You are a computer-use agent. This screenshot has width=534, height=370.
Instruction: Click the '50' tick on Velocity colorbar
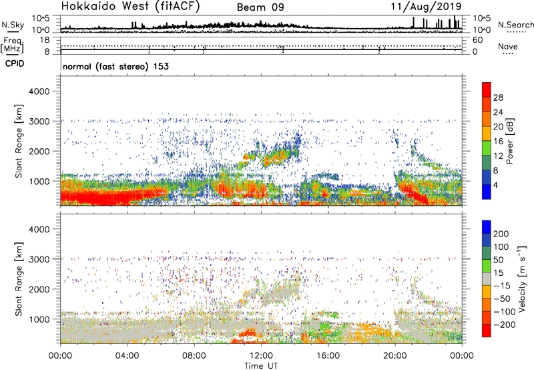[498, 260]
